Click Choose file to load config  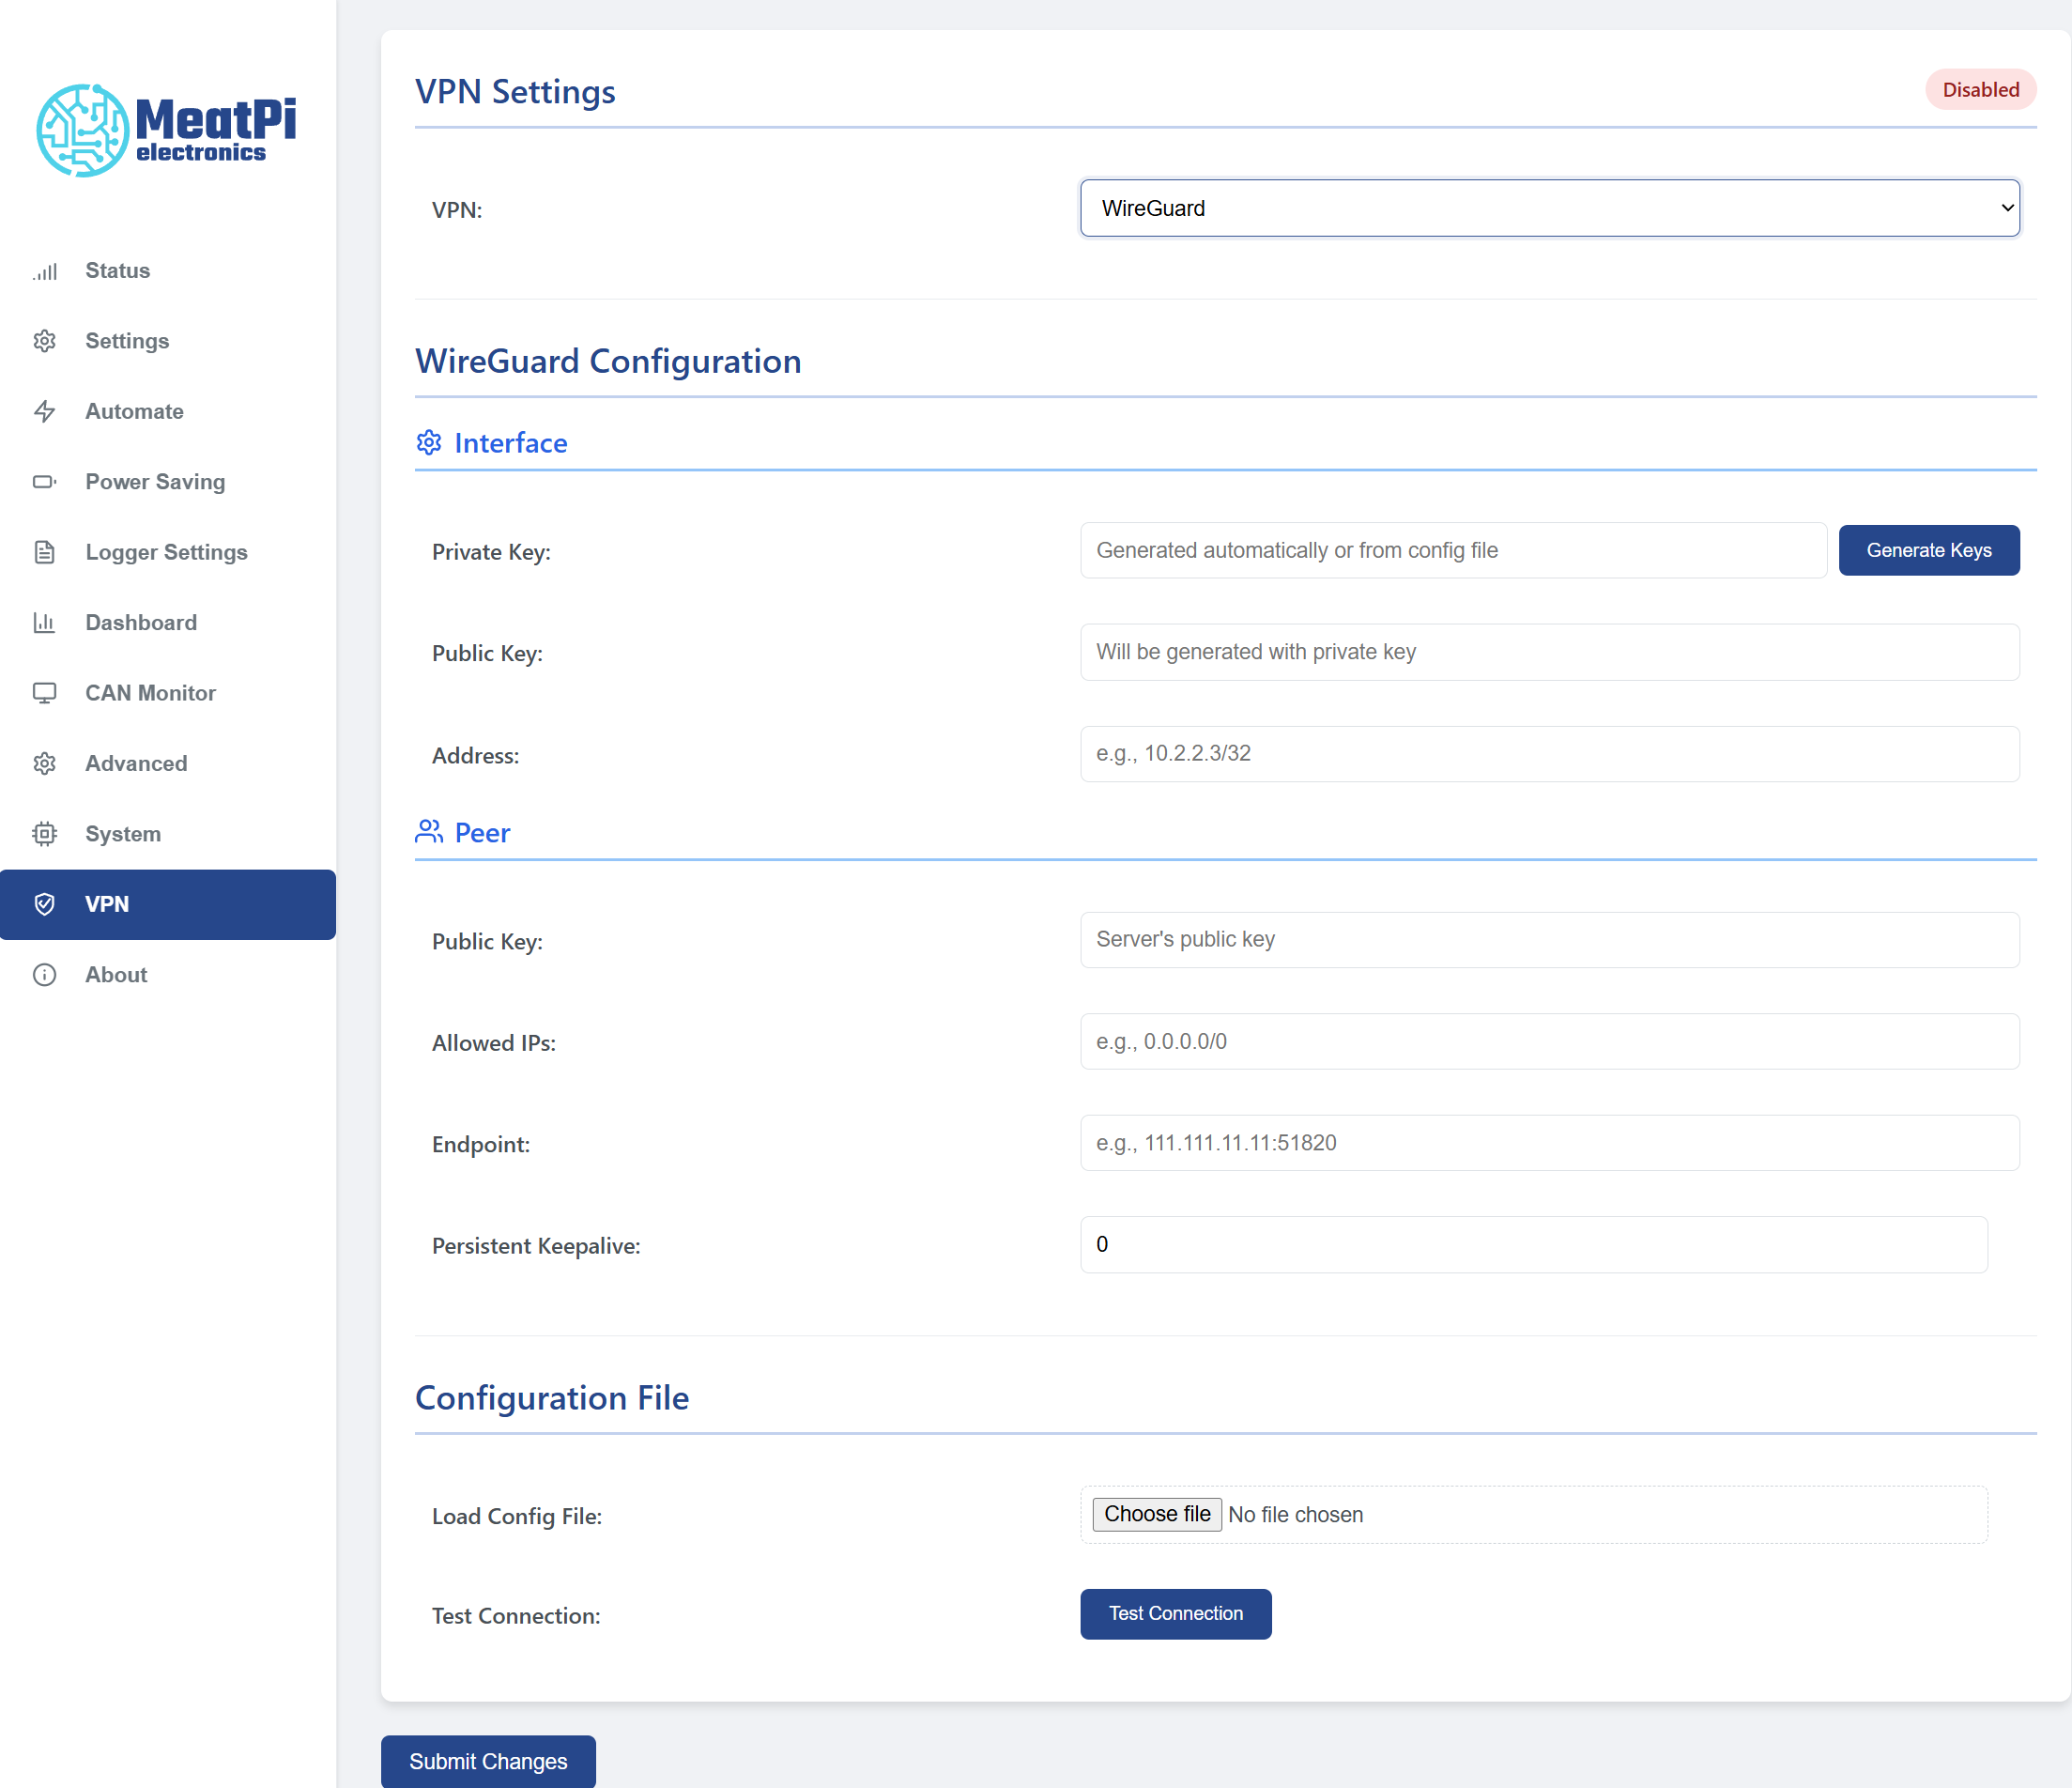pos(1156,1514)
